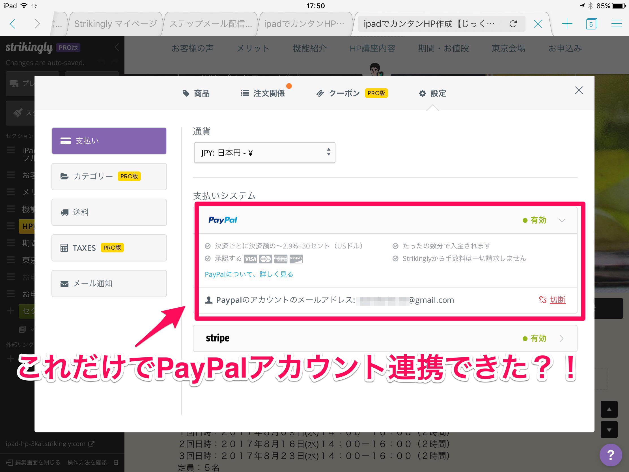Click the American Express card icon

click(281, 259)
